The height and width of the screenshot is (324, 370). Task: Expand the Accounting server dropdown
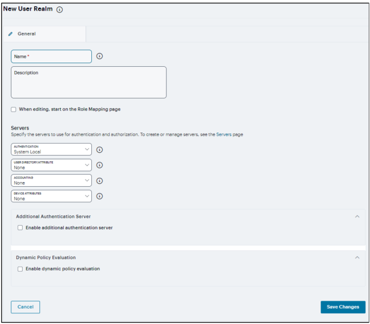(x=51, y=180)
